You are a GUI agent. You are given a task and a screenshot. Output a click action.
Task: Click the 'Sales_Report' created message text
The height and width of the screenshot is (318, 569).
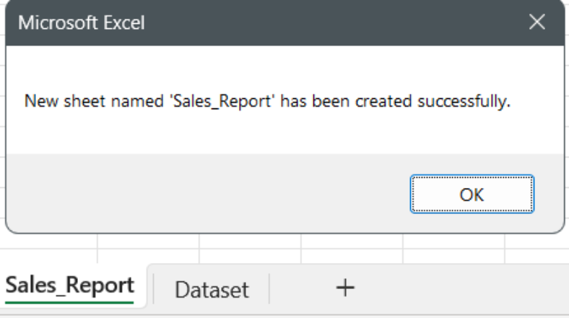(x=267, y=101)
